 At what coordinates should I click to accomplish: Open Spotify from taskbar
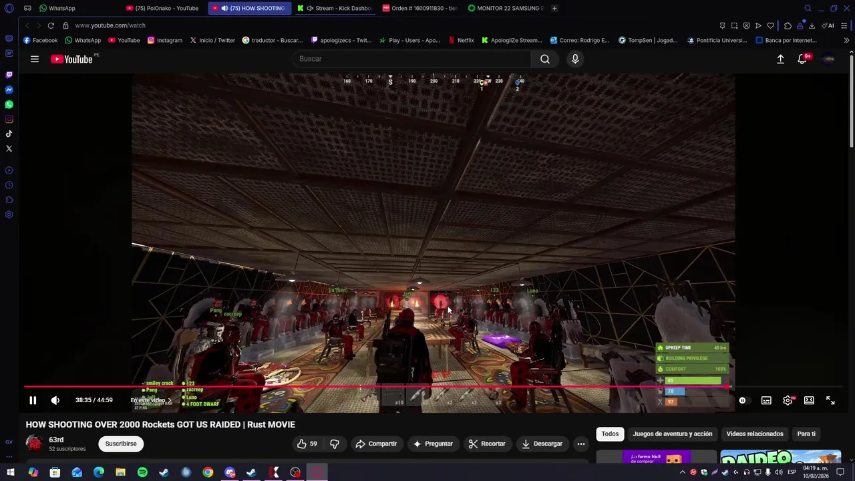point(142,472)
